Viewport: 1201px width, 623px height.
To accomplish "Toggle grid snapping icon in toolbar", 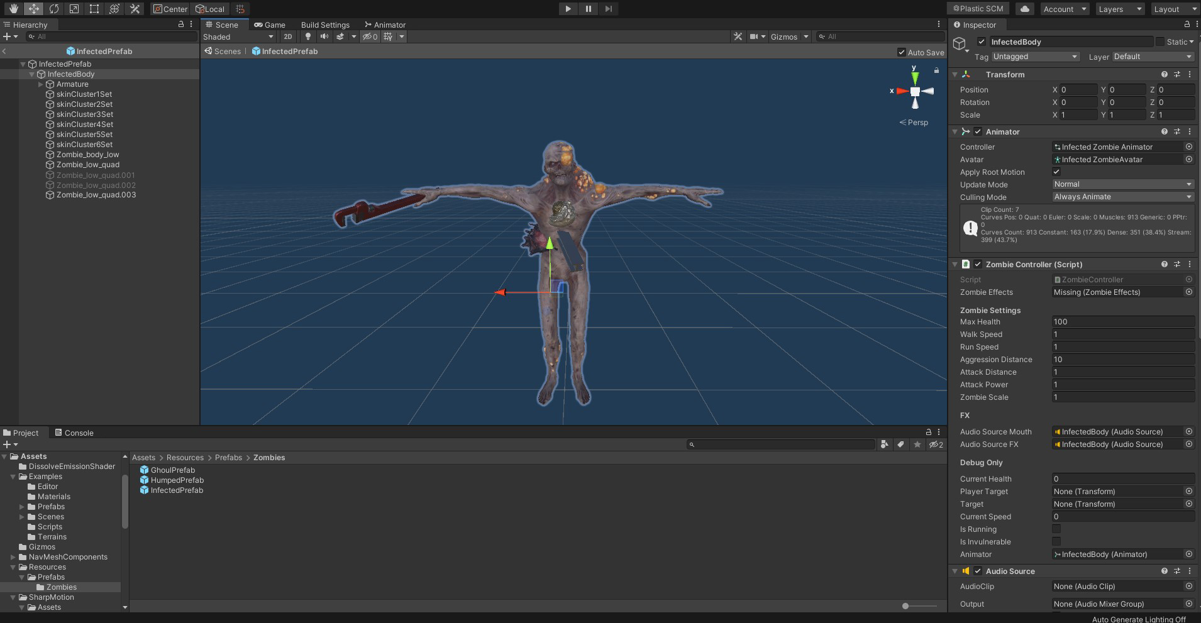I will point(240,9).
